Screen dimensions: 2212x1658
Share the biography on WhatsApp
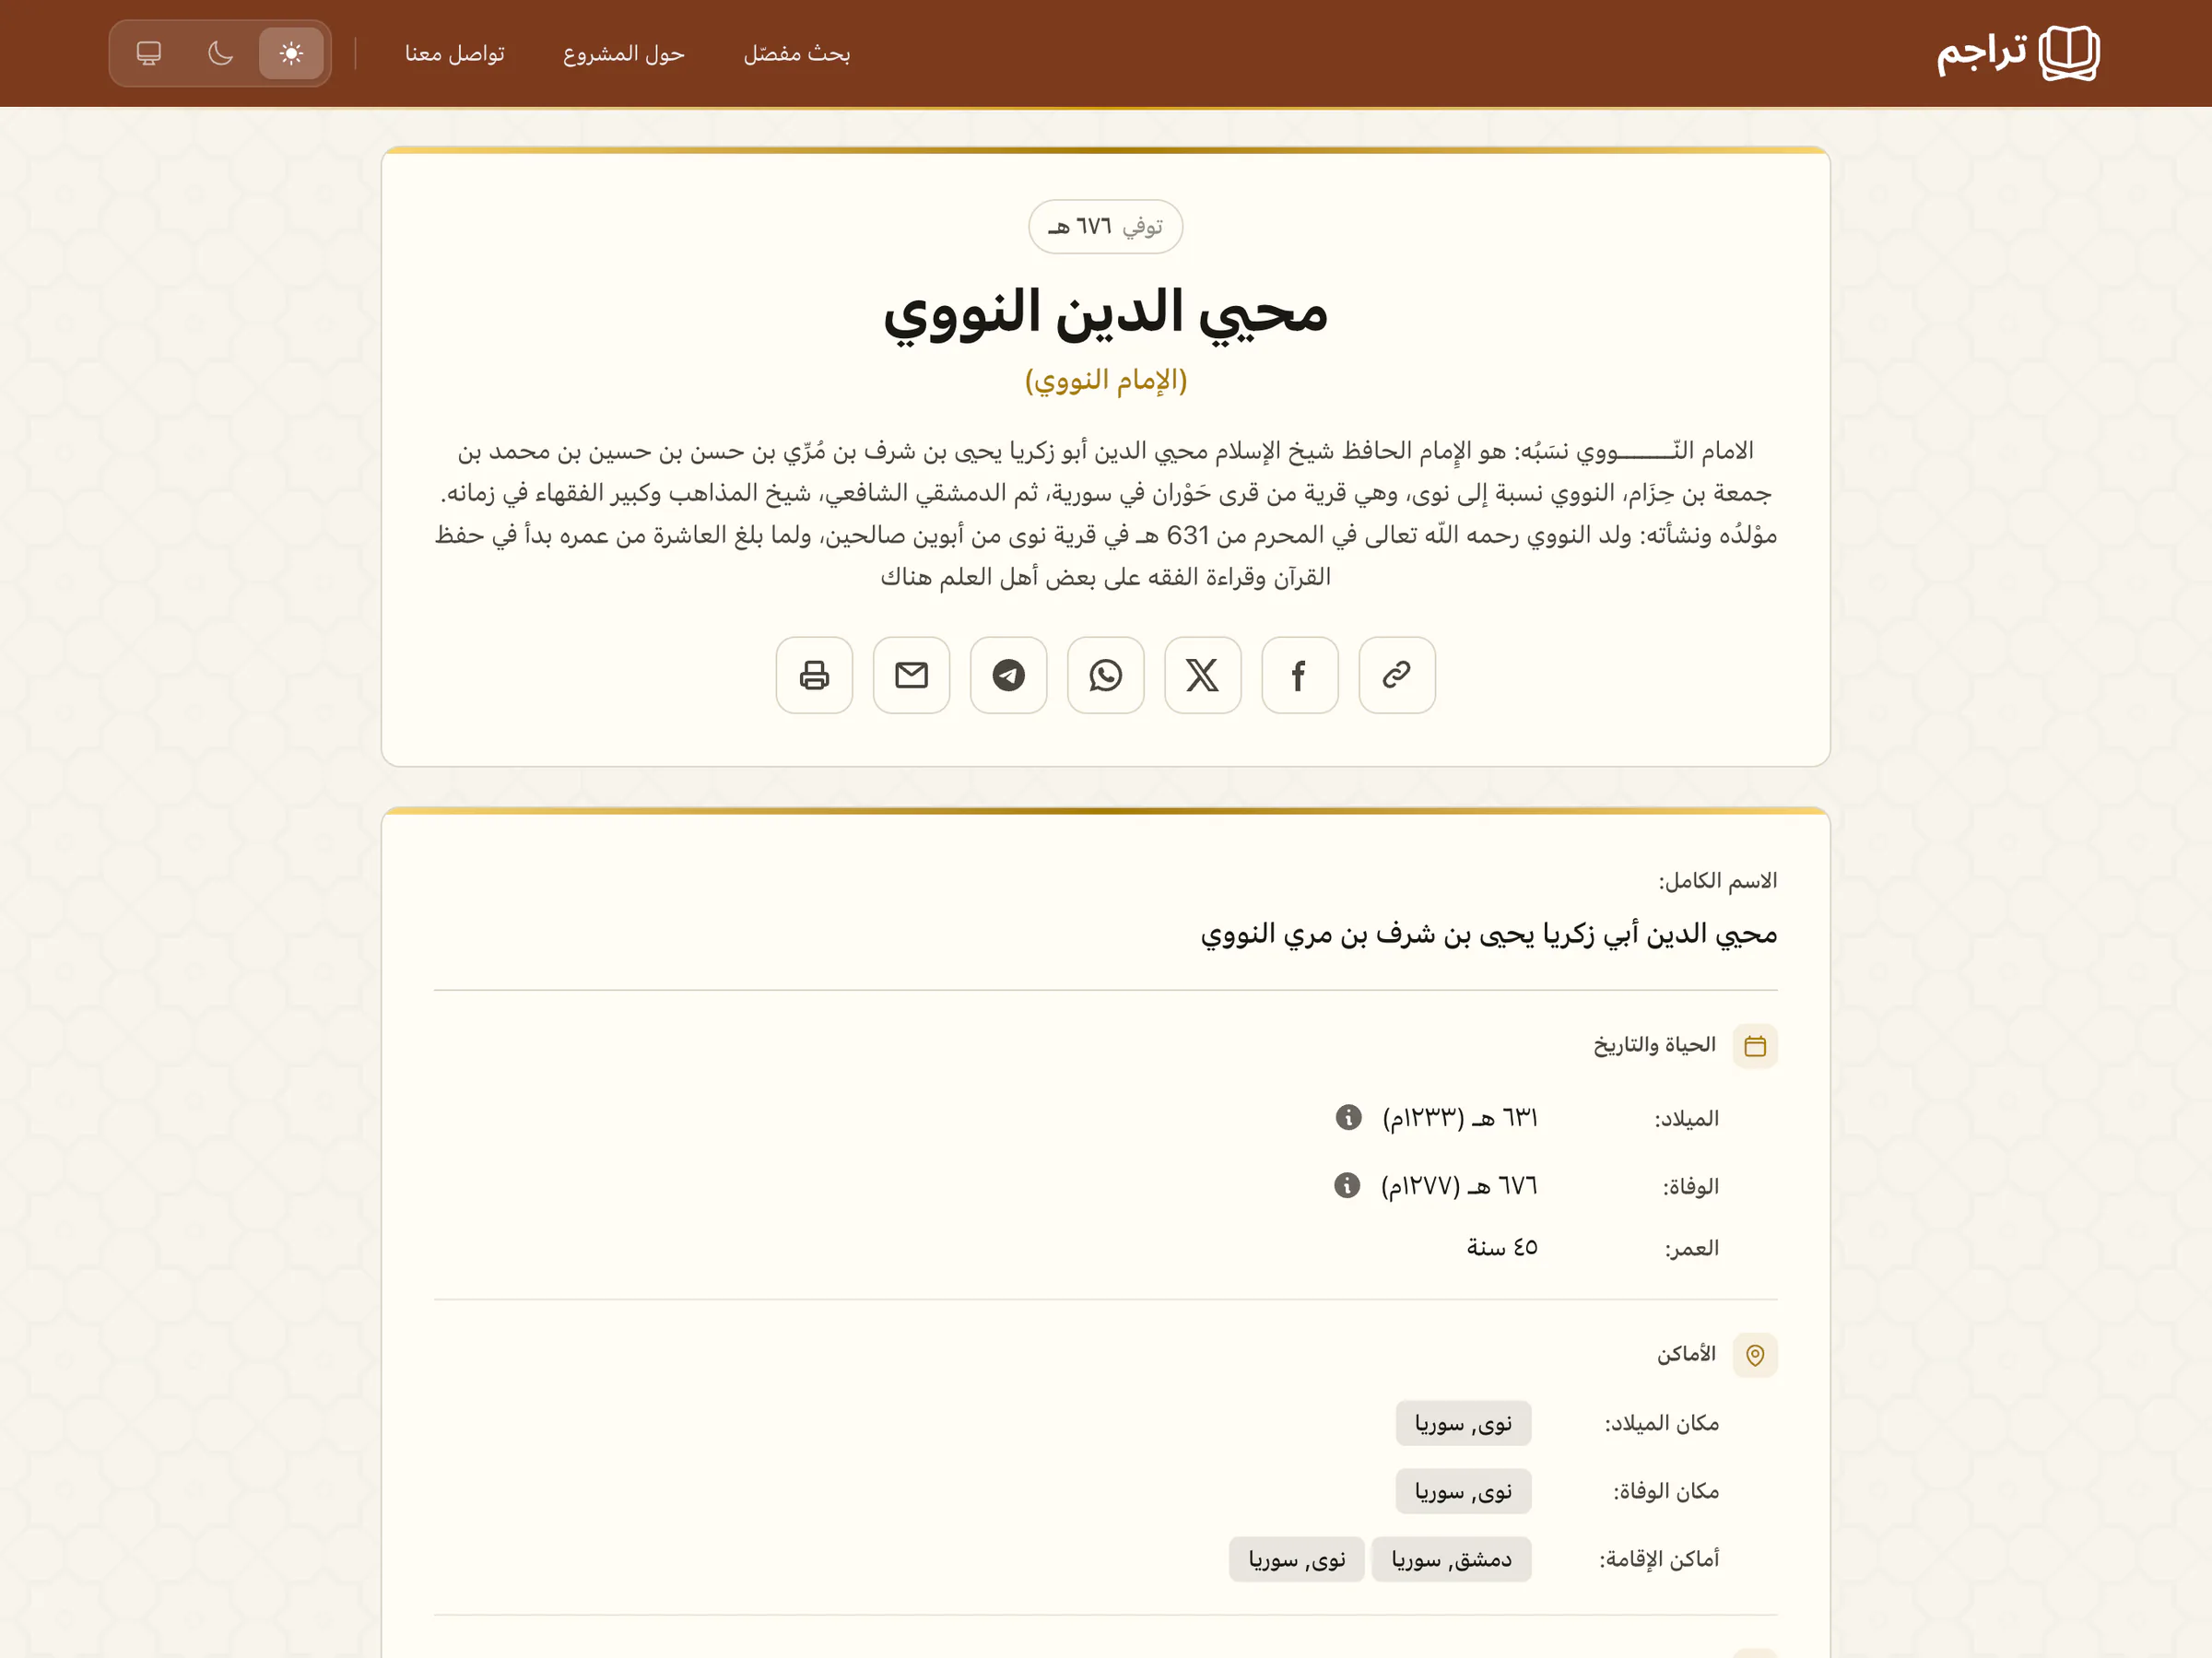point(1105,675)
